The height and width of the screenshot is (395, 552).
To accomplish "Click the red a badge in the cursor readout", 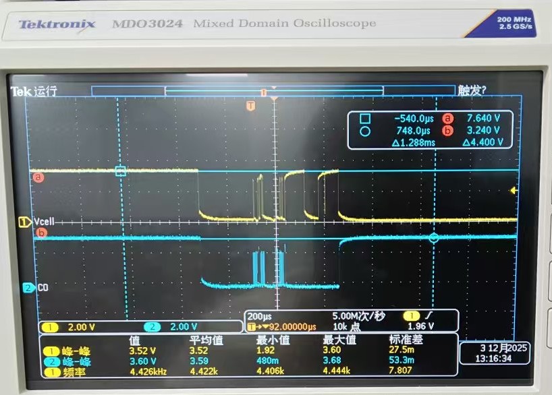I will (x=447, y=119).
